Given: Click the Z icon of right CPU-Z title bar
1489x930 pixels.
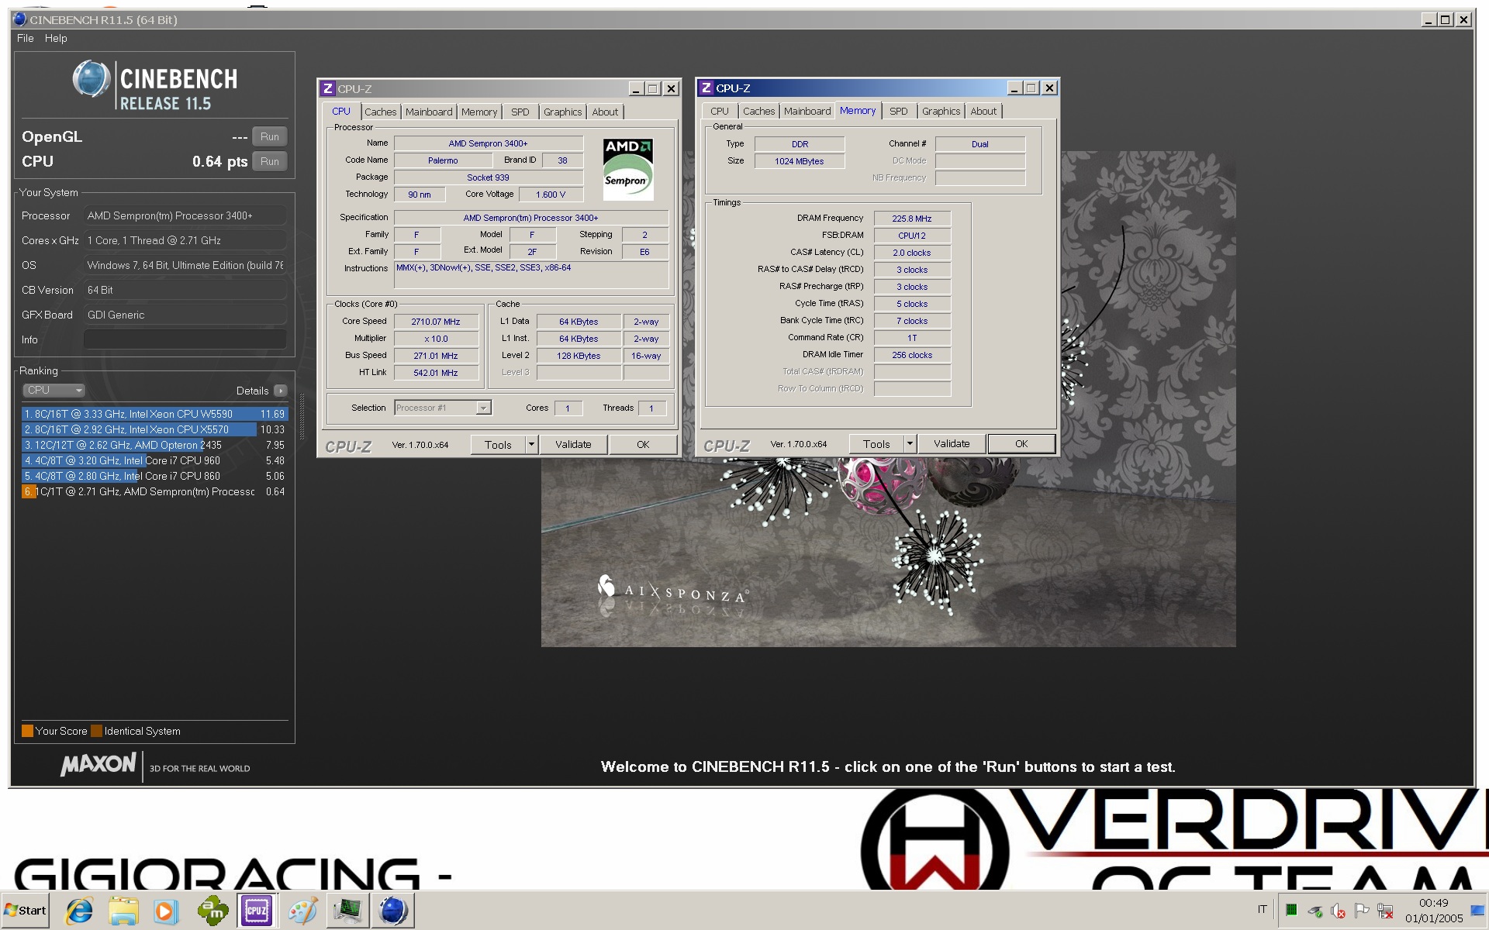Looking at the screenshot, I should (706, 88).
